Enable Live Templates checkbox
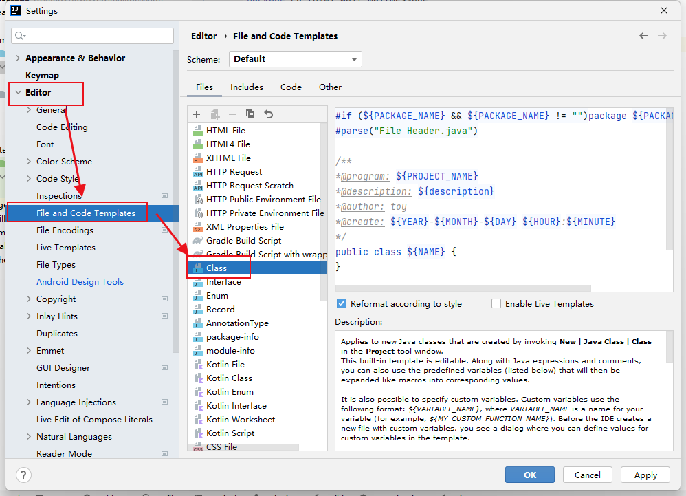The width and height of the screenshot is (686, 496). click(496, 303)
